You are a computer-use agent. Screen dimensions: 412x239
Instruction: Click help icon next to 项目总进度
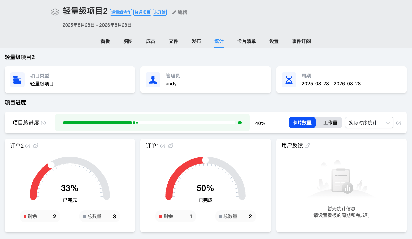[x=43, y=123]
